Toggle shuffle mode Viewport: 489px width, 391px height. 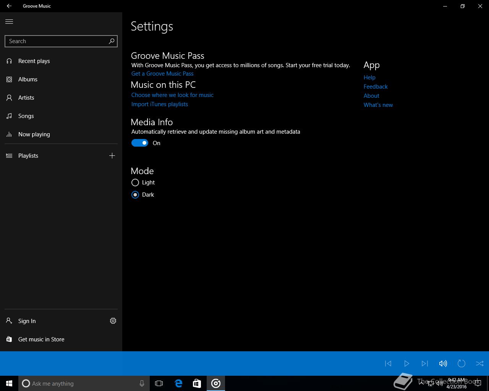(x=480, y=364)
